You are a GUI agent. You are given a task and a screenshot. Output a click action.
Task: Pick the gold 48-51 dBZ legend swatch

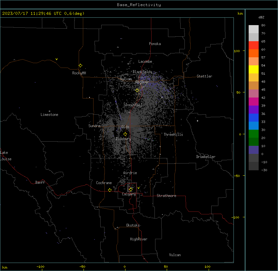[x=253, y=77]
